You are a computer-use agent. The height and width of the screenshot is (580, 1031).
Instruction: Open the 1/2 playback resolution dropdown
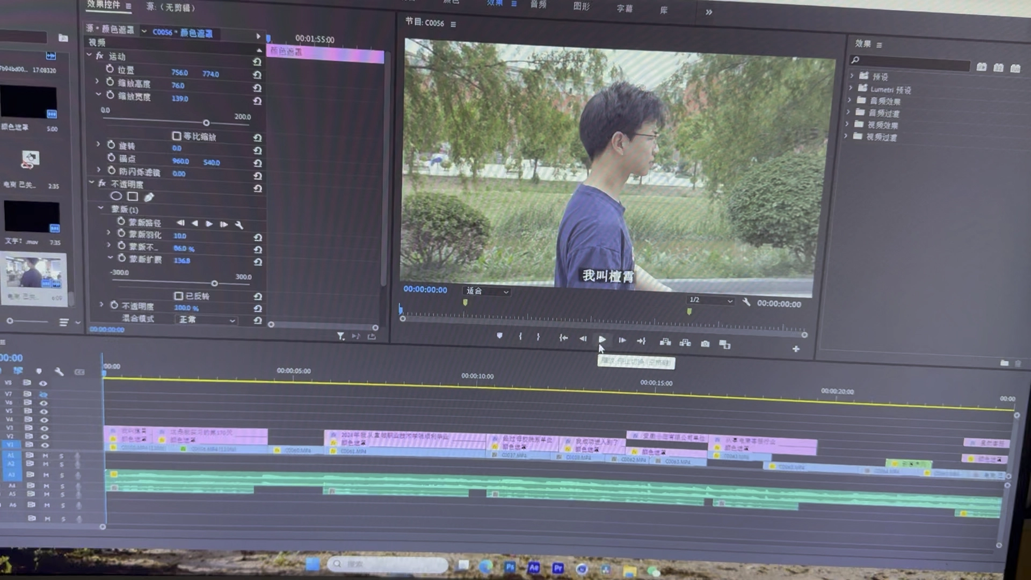pos(710,300)
